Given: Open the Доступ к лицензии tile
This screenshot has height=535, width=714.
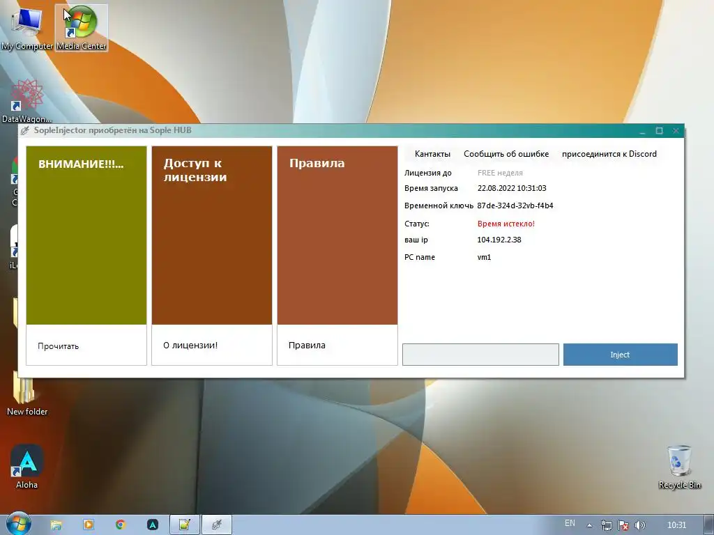Looking at the screenshot, I should 212,235.
